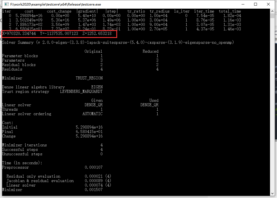The width and height of the screenshot is (277, 198).
Task: Click DENSE_QR under the Given column
Action: (x=93, y=105)
